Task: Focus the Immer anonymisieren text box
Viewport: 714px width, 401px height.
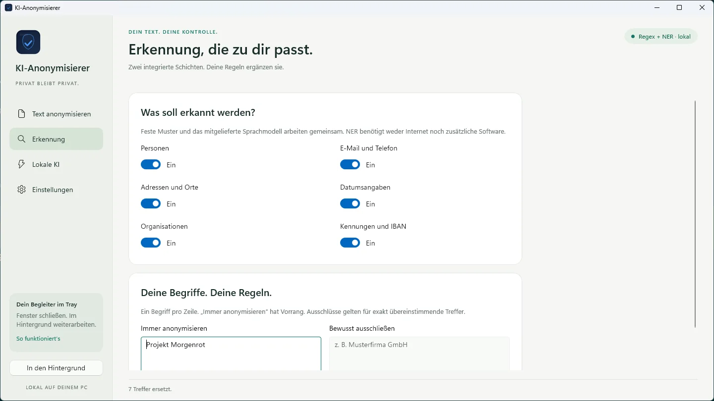Action: [231, 353]
